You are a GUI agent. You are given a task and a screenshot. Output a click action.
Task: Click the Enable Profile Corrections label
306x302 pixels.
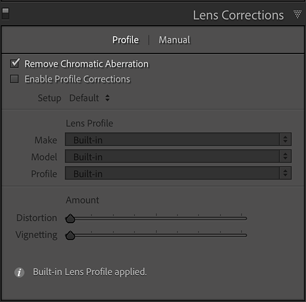pyautogui.click(x=77, y=79)
